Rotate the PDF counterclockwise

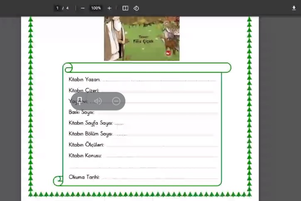click(136, 8)
